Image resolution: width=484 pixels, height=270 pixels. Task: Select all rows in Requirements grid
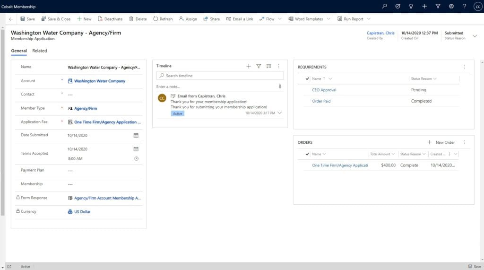tap(307, 79)
